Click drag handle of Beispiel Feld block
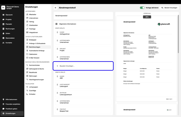 [x=57, y=109]
